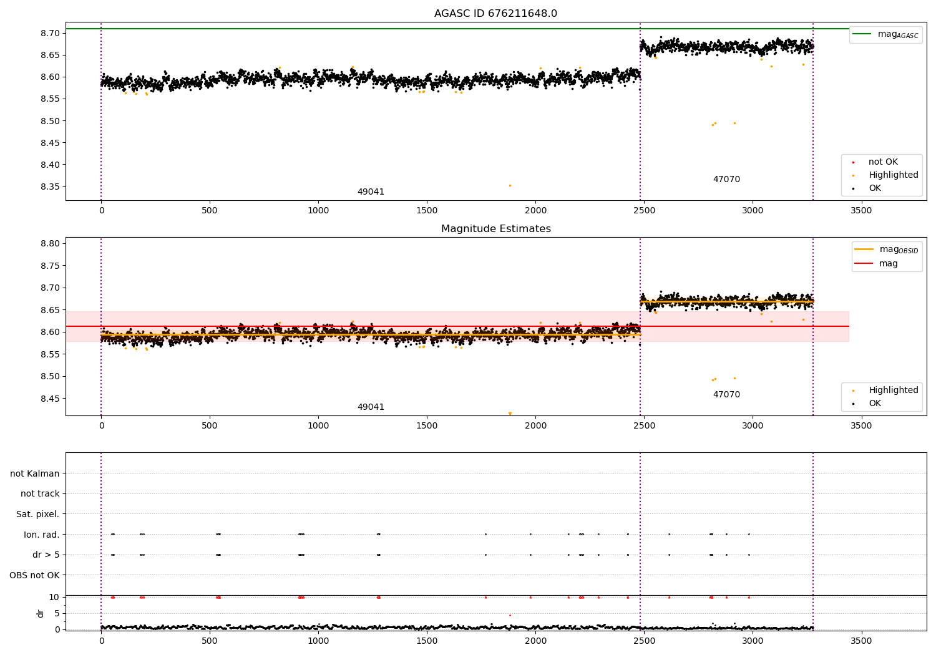936x655 pixels.
Task: Select "Highlighted" in the top plot legend
Action: pyautogui.click(x=894, y=175)
